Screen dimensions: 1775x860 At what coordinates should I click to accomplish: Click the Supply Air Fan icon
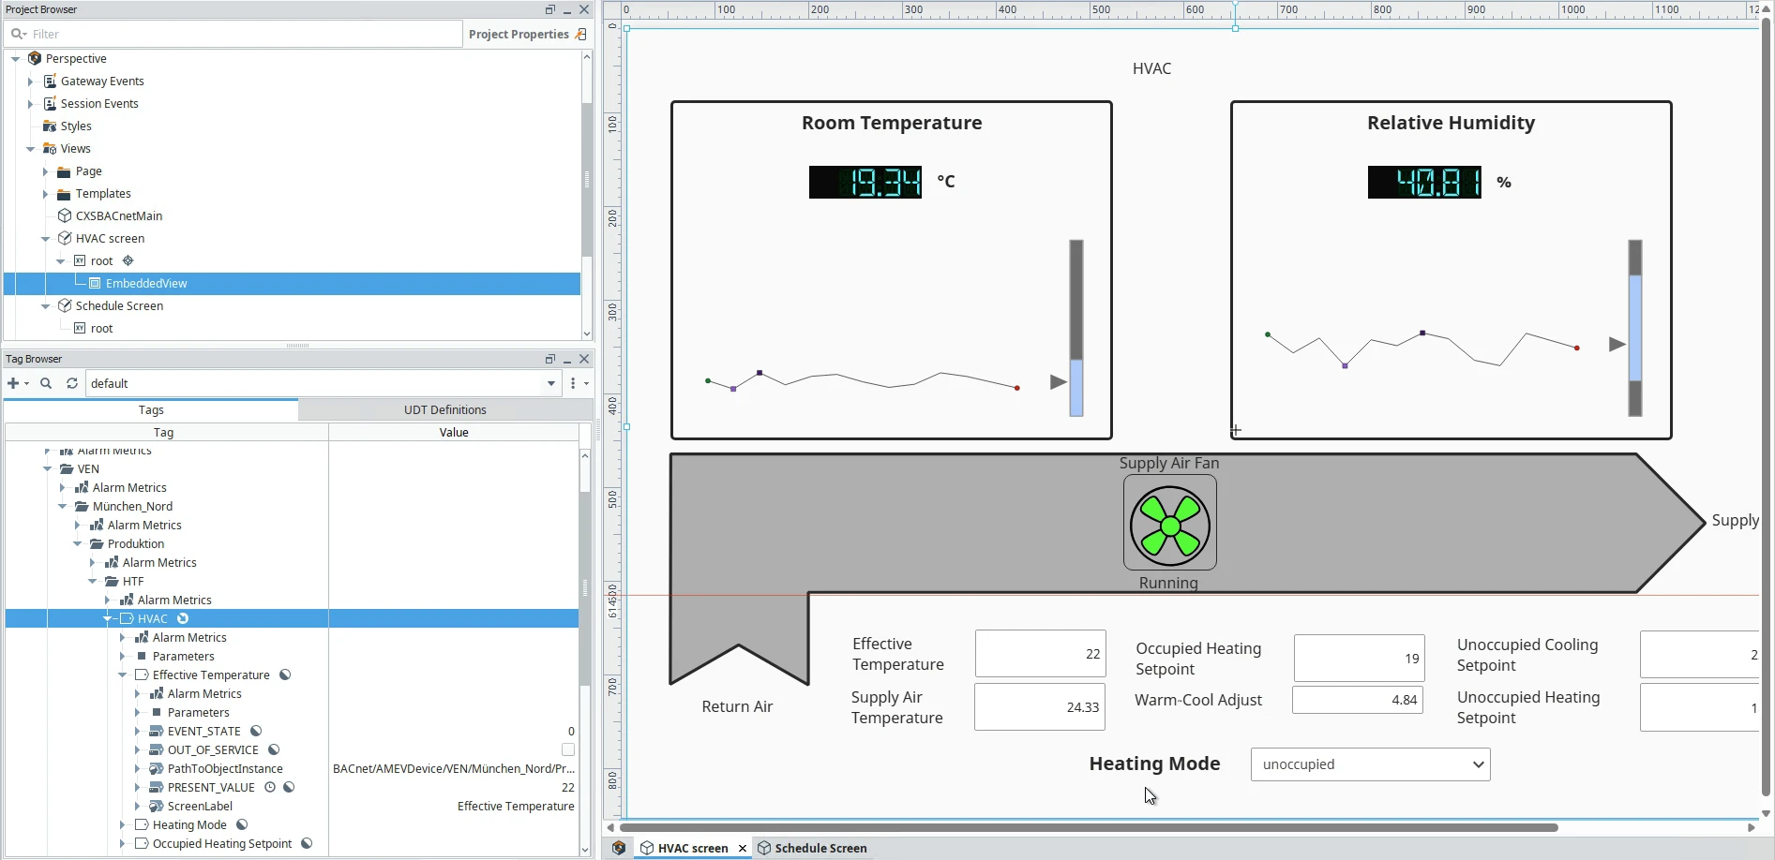pos(1170,522)
